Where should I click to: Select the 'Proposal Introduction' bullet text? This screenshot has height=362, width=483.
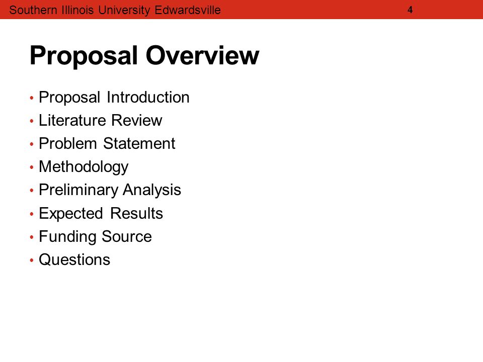pos(114,98)
